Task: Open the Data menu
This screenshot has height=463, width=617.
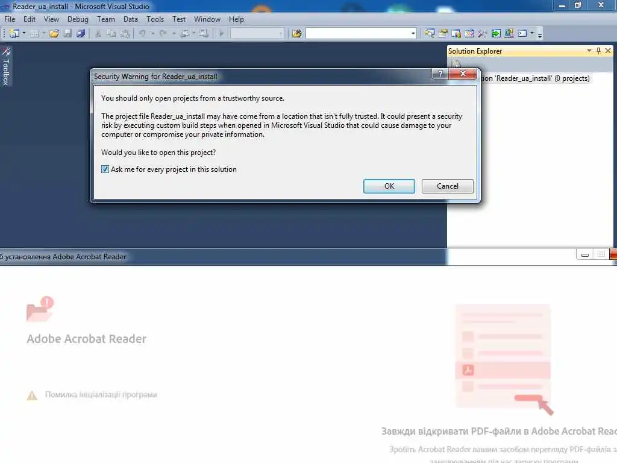Action: (x=131, y=19)
